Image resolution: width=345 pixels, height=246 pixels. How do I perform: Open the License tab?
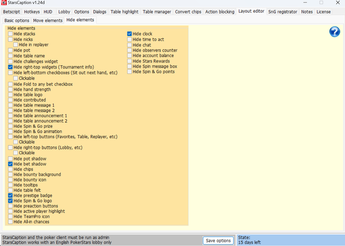(x=324, y=11)
